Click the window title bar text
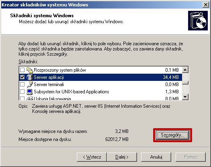211x167 pixels. 45,5
